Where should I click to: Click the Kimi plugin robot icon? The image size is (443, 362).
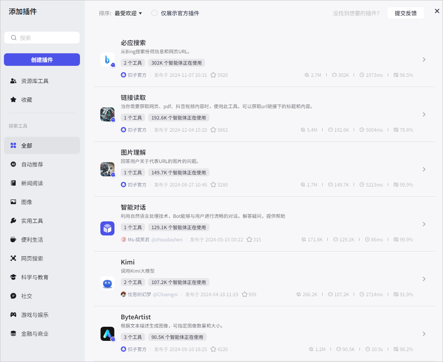coord(107,283)
